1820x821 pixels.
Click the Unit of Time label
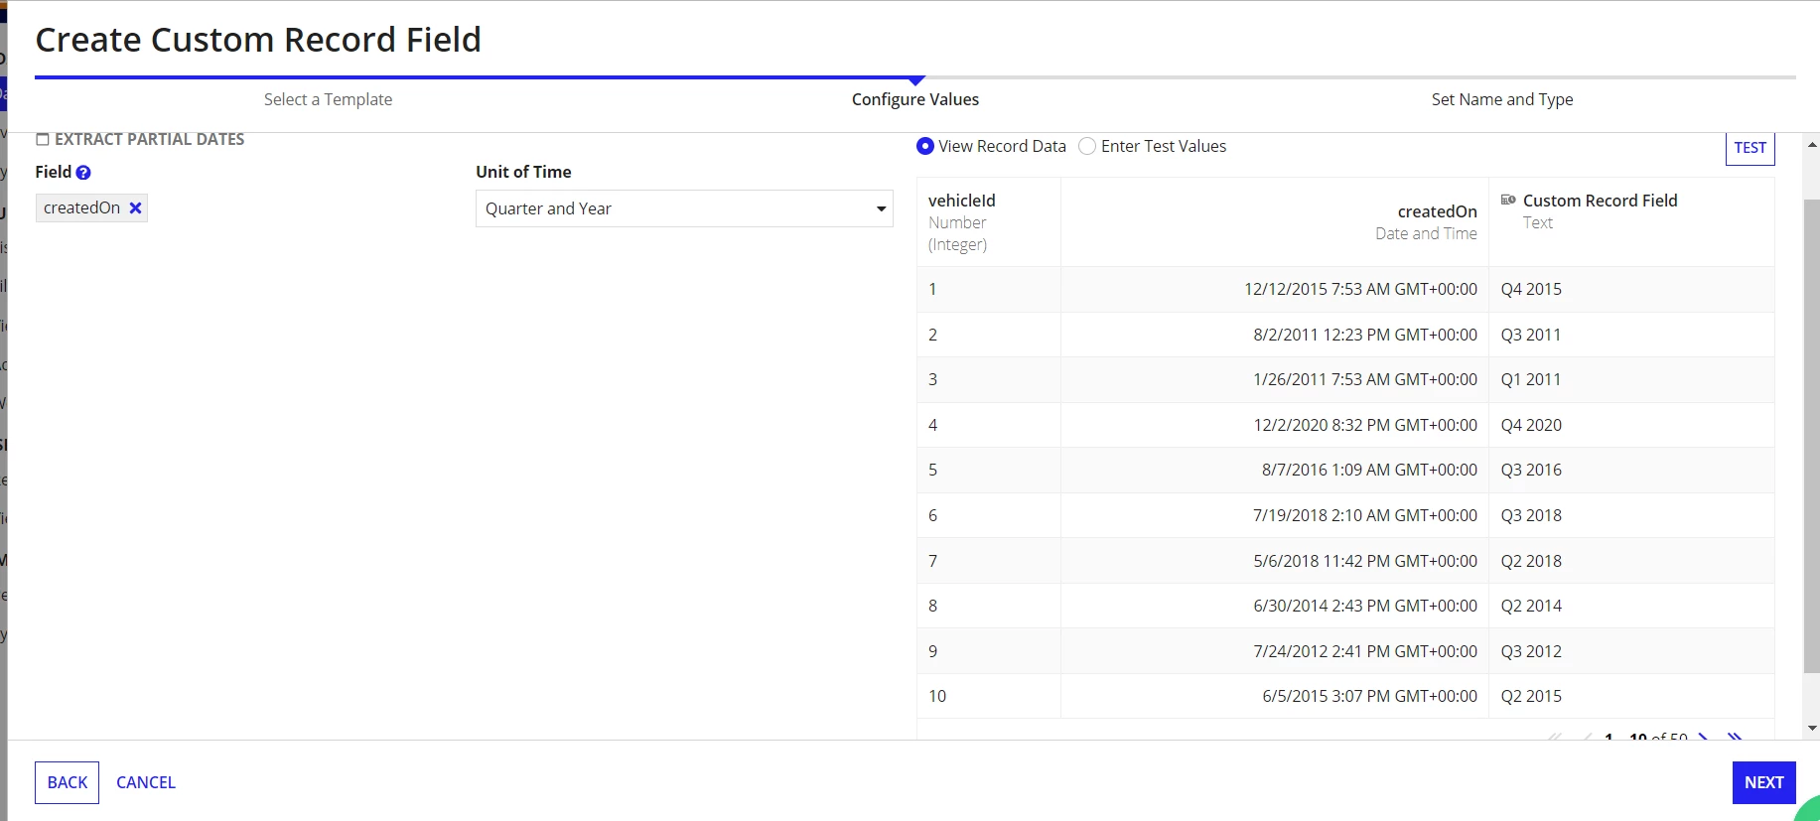pos(523,172)
